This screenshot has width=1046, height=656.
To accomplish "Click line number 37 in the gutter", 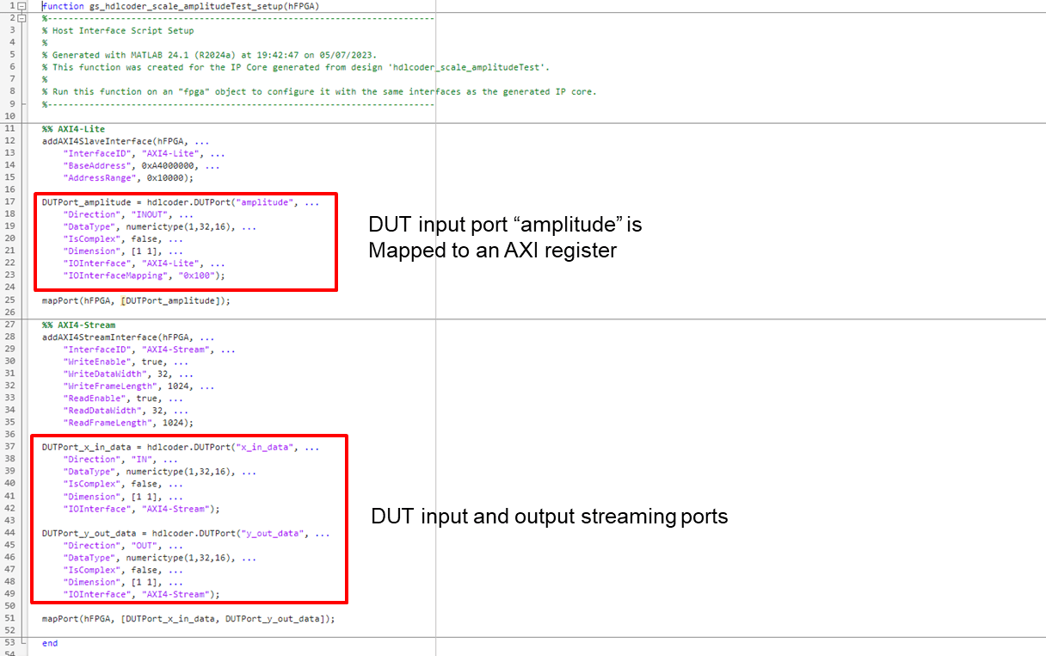I will point(9,448).
